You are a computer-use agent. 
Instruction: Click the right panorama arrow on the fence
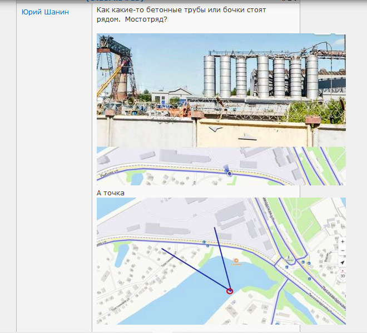[246, 137]
